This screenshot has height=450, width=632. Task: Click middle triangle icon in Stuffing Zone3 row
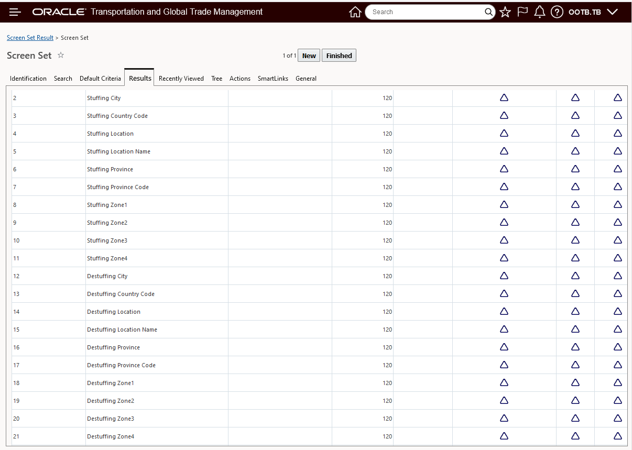[x=575, y=240]
